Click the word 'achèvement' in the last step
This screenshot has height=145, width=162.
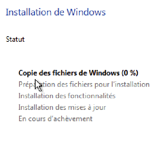pos(73,119)
